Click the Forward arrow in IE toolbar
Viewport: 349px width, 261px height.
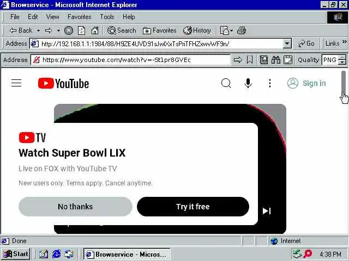click(49, 30)
